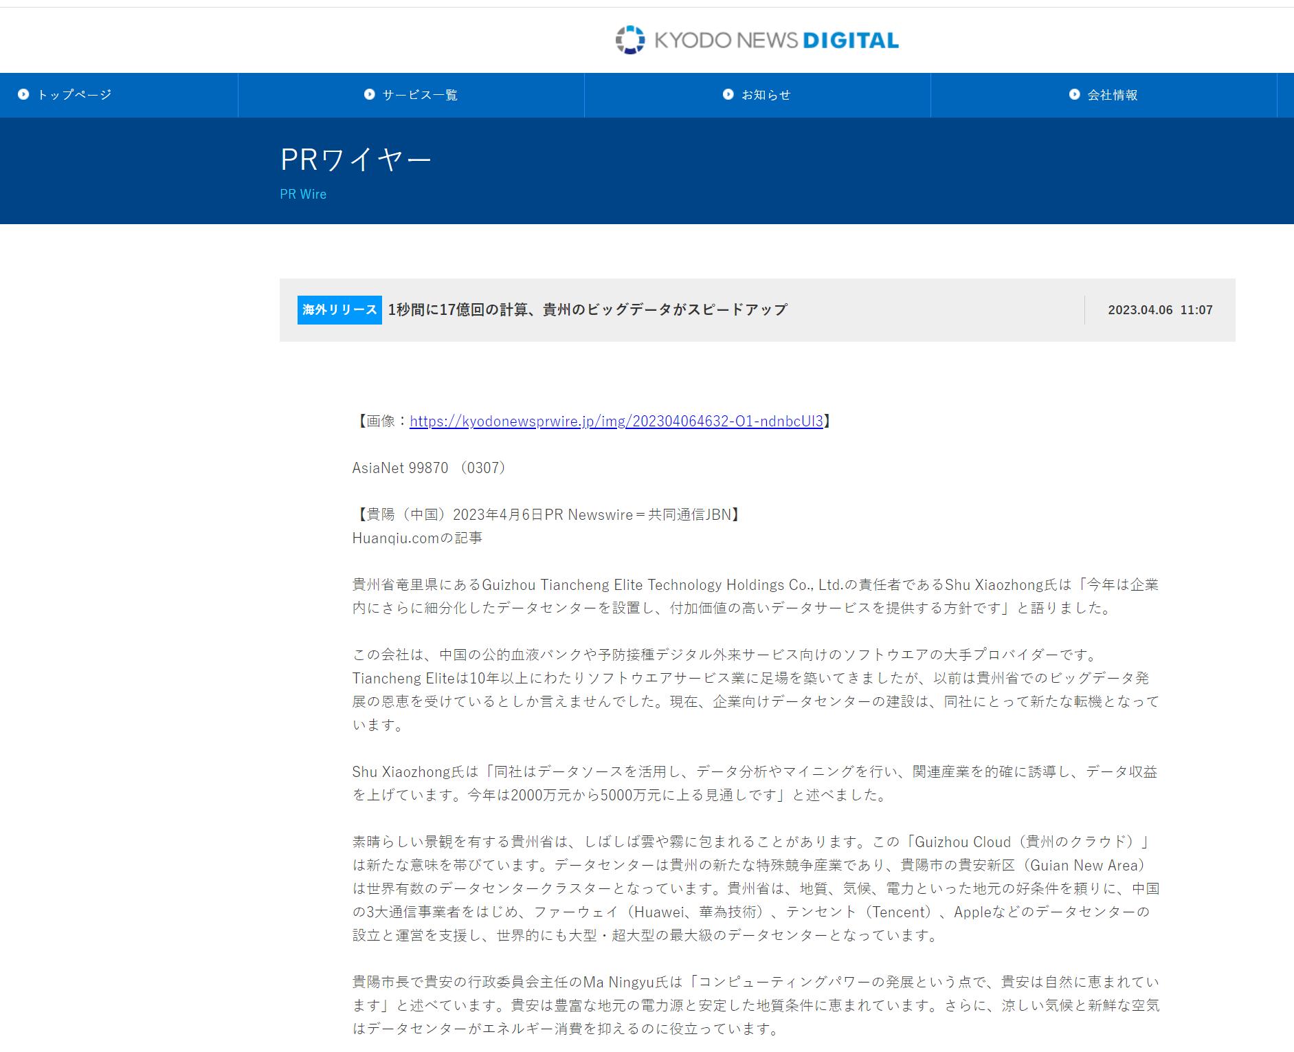Click the arrow icon beside 会社情報
The width and height of the screenshot is (1294, 1052).
click(x=1075, y=95)
